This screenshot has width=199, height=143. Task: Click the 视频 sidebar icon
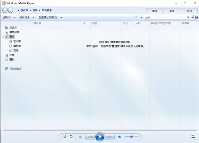click(7, 55)
